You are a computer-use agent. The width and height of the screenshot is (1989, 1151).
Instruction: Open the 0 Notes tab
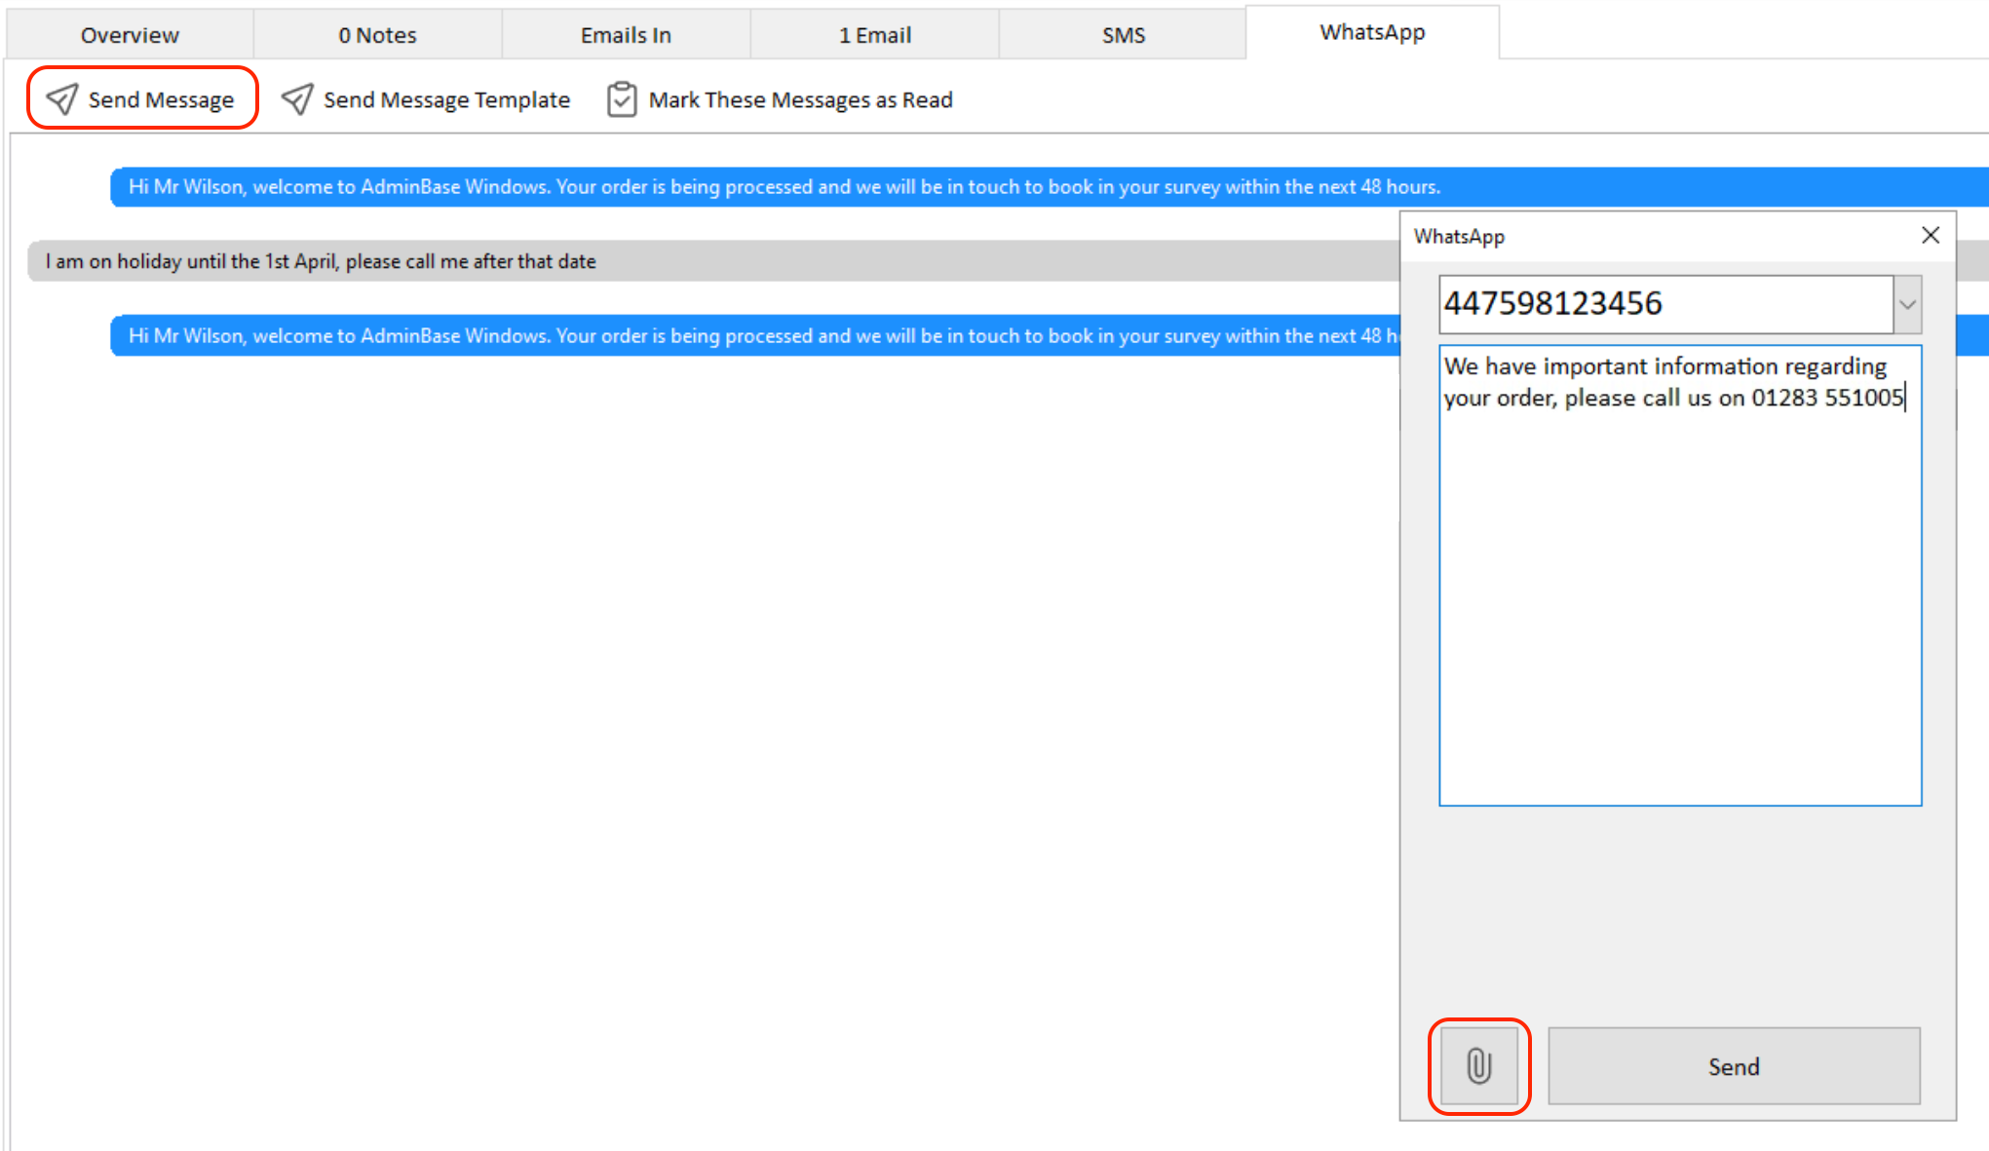pyautogui.click(x=377, y=35)
